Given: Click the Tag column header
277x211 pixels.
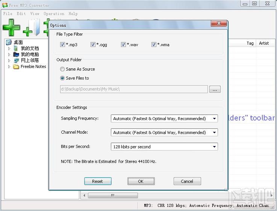Looking at the screenshot, I should click(250, 43).
